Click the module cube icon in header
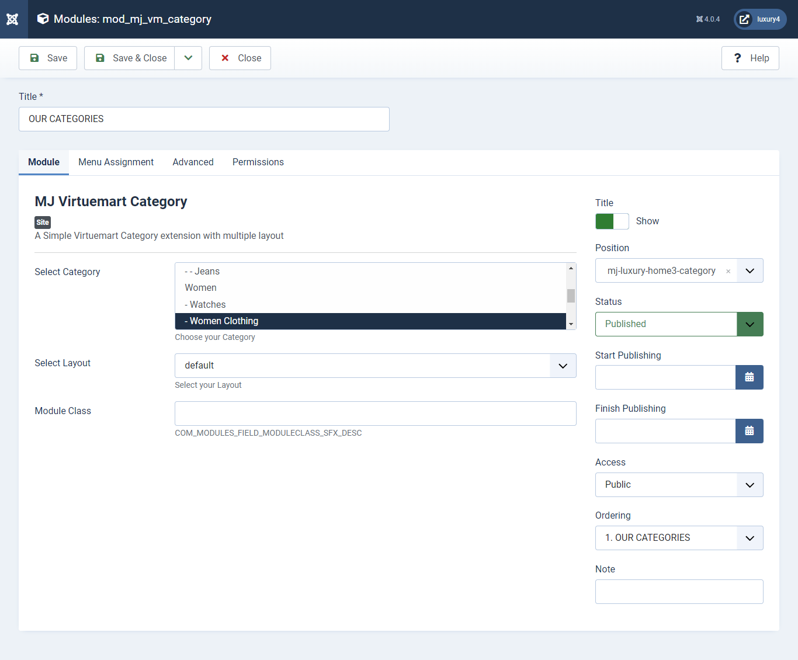The width and height of the screenshot is (798, 660). (43, 19)
